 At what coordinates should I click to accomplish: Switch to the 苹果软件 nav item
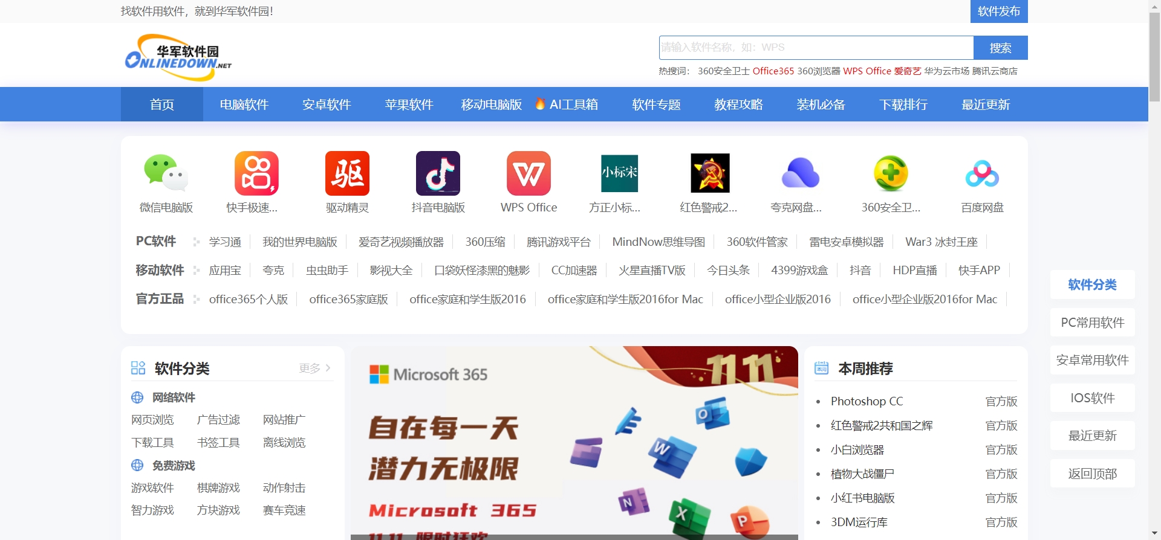point(409,104)
